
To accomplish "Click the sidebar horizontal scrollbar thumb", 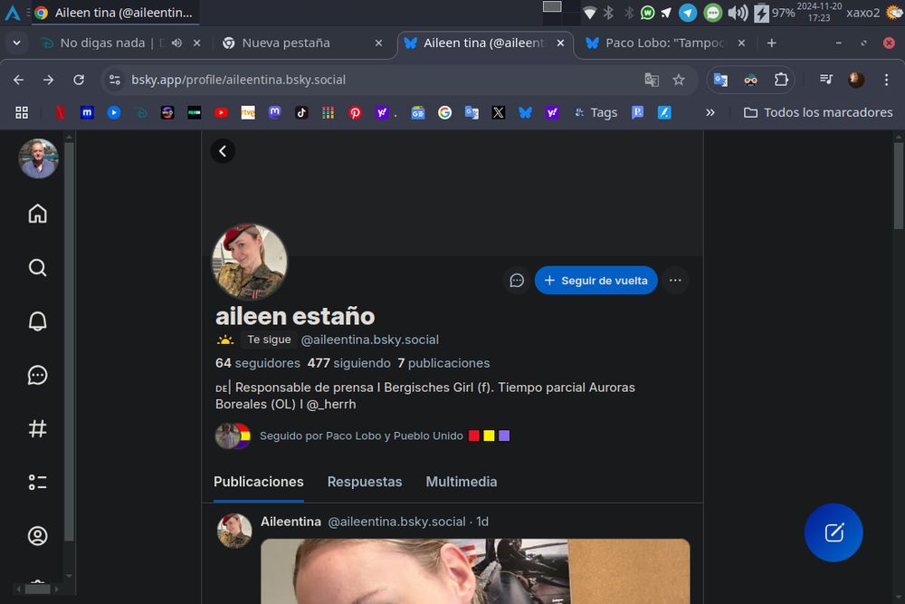I will [x=37, y=589].
